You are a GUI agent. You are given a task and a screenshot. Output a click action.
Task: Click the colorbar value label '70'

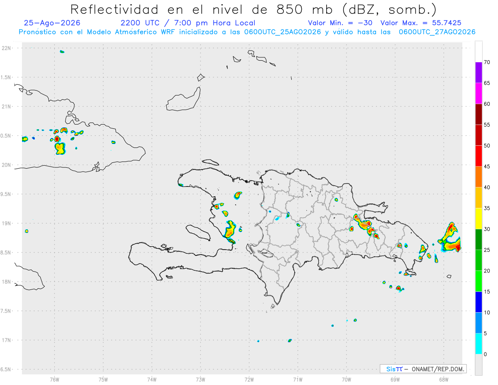pyautogui.click(x=487, y=62)
